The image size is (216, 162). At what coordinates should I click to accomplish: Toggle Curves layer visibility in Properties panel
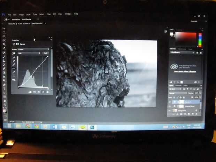pyautogui.click(x=43, y=92)
